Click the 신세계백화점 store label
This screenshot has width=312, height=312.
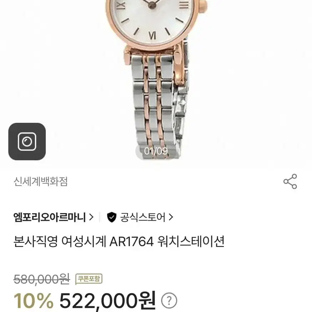click(41, 181)
